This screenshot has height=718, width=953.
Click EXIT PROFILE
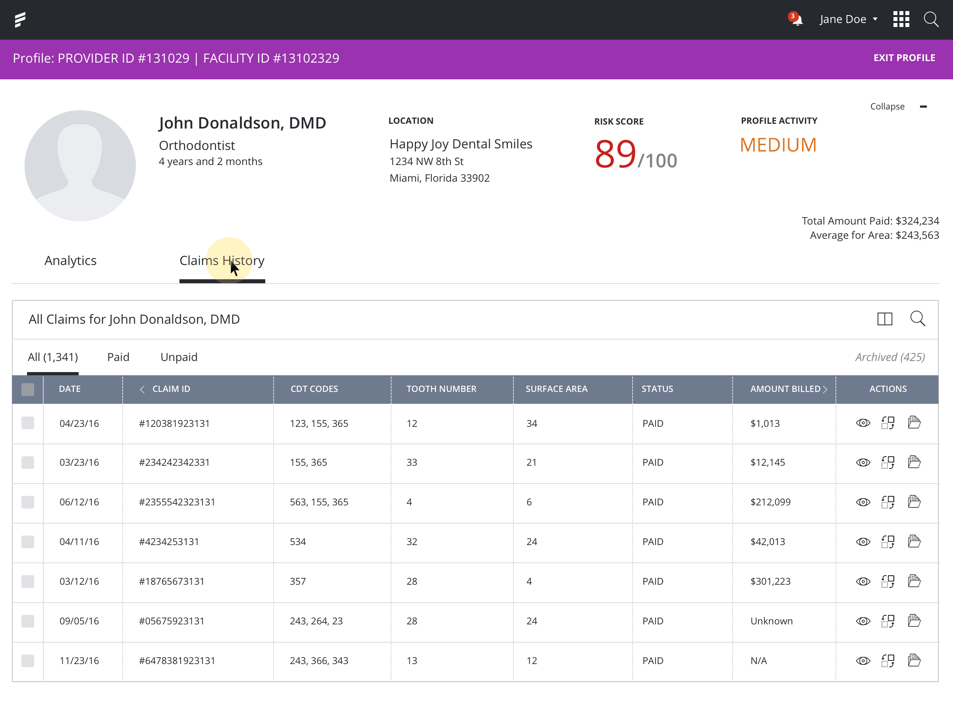pyautogui.click(x=904, y=58)
